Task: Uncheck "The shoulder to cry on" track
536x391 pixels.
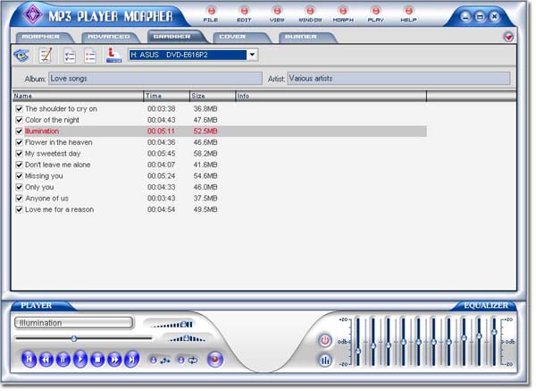Action: (x=19, y=109)
